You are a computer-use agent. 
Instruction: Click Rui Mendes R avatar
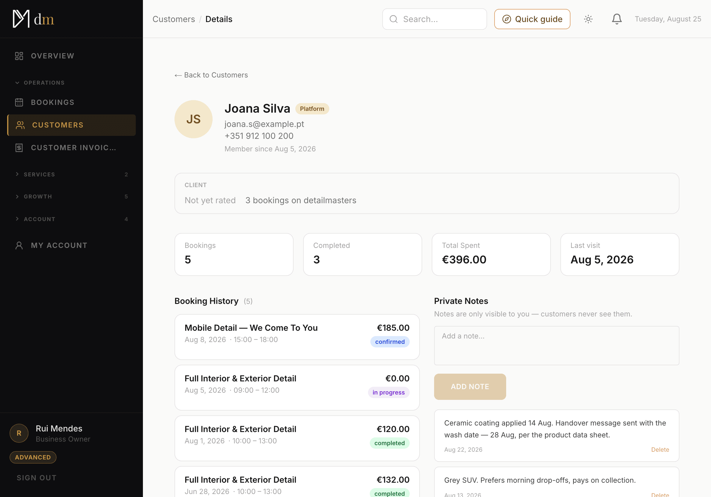19,433
